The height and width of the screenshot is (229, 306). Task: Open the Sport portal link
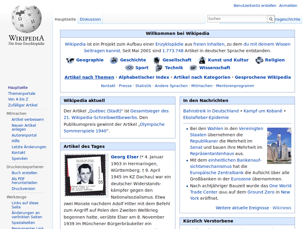(142, 68)
